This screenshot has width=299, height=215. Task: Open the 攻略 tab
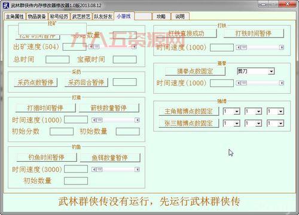(x=161, y=17)
